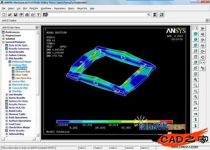Viewport: 210px width, 150px height.
Task: Click the New Analysis file icon
Action: (x=4, y=14)
